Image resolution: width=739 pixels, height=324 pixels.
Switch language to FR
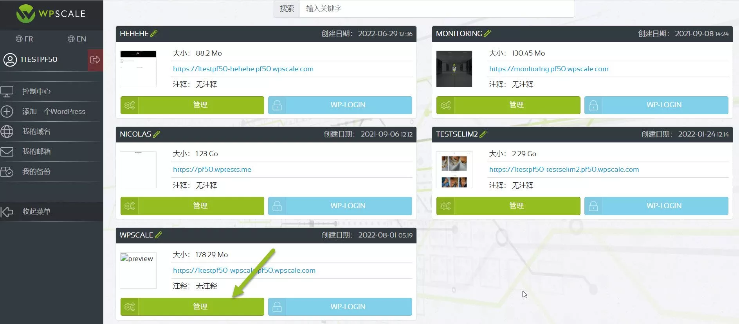[24, 39]
